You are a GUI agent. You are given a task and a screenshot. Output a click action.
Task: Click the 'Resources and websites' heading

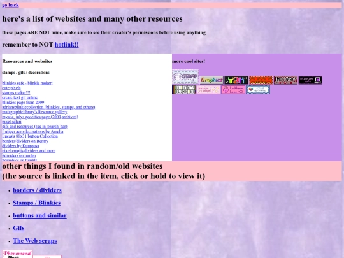27,61
